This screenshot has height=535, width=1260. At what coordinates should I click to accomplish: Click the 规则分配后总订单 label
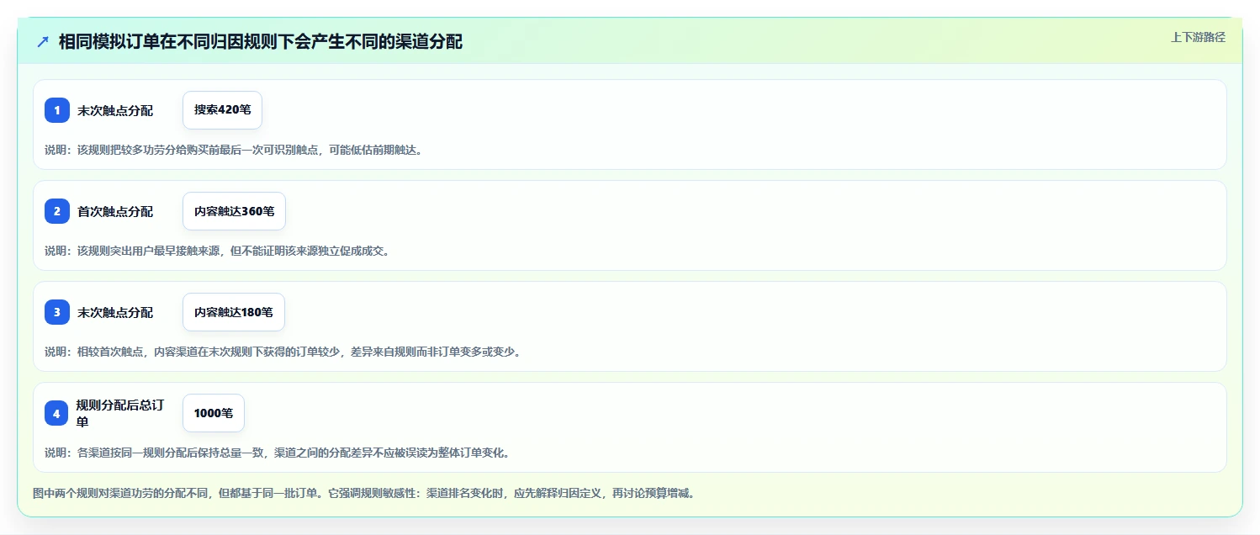(119, 413)
